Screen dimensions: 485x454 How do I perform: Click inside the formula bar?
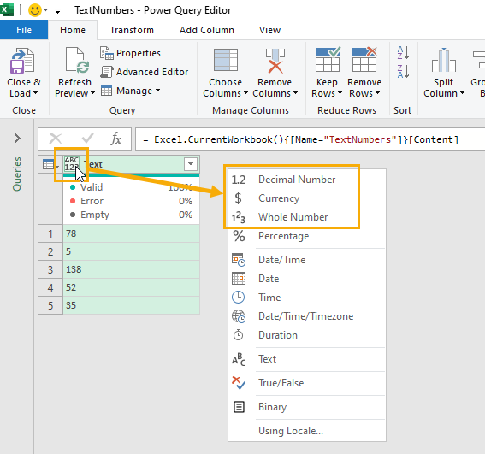click(x=310, y=139)
